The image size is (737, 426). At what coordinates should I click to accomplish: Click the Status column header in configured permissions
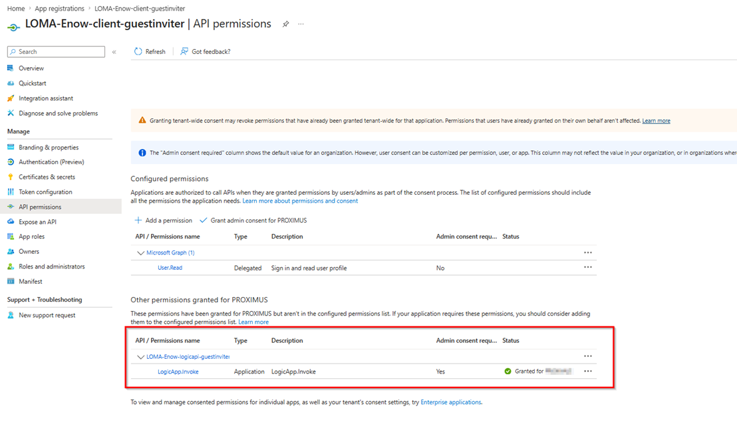pos(510,237)
